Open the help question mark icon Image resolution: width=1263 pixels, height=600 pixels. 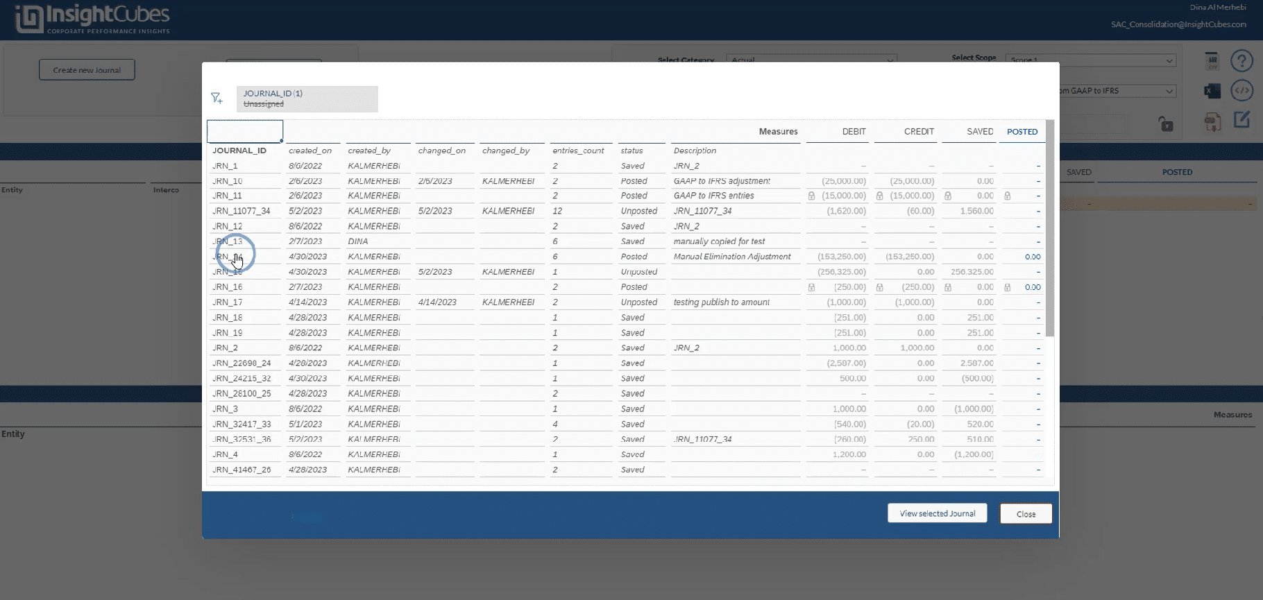pos(1241,61)
